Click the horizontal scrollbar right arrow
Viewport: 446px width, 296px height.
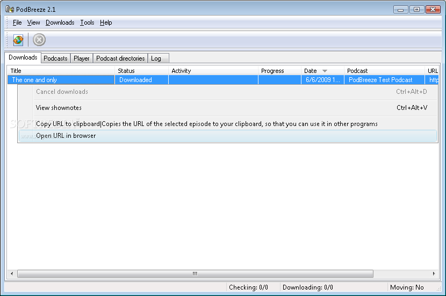pyautogui.click(x=434, y=273)
